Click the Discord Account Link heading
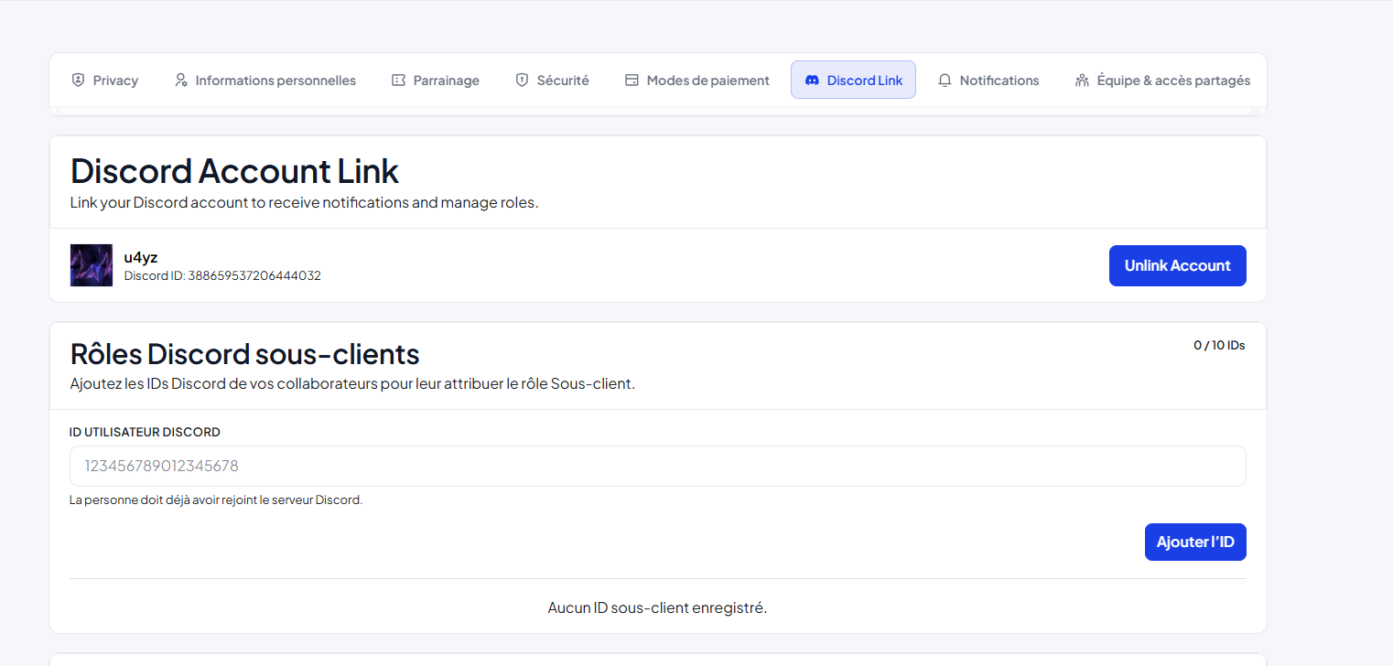 pyautogui.click(x=235, y=171)
